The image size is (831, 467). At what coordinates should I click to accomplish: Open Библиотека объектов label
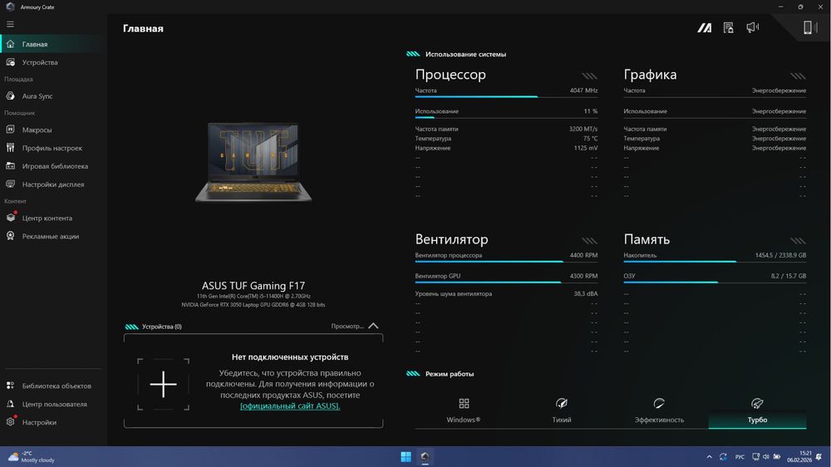pos(57,386)
